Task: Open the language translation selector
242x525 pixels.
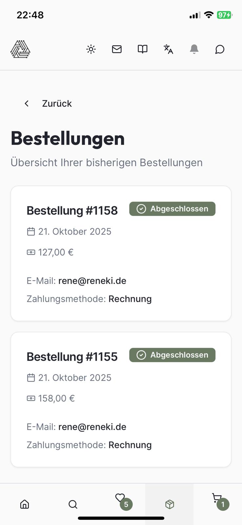Action: (x=168, y=49)
